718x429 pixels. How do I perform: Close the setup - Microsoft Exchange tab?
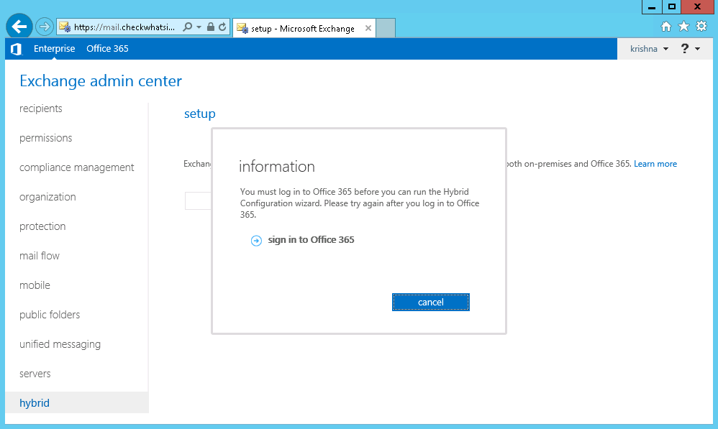[368, 28]
